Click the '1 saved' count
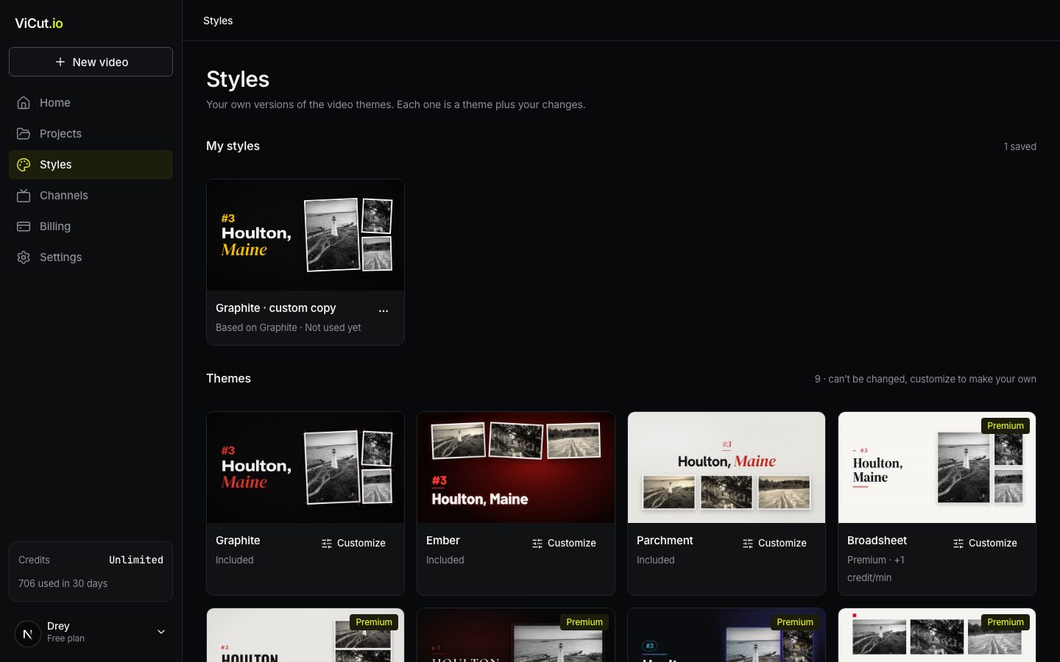This screenshot has width=1060, height=662. coord(1020,146)
